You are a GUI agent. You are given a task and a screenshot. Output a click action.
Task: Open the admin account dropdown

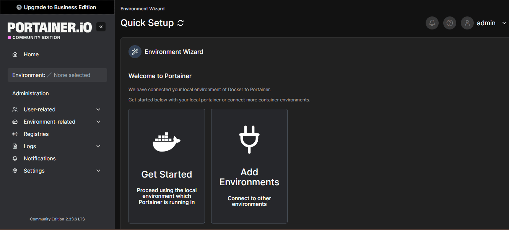coord(504,23)
